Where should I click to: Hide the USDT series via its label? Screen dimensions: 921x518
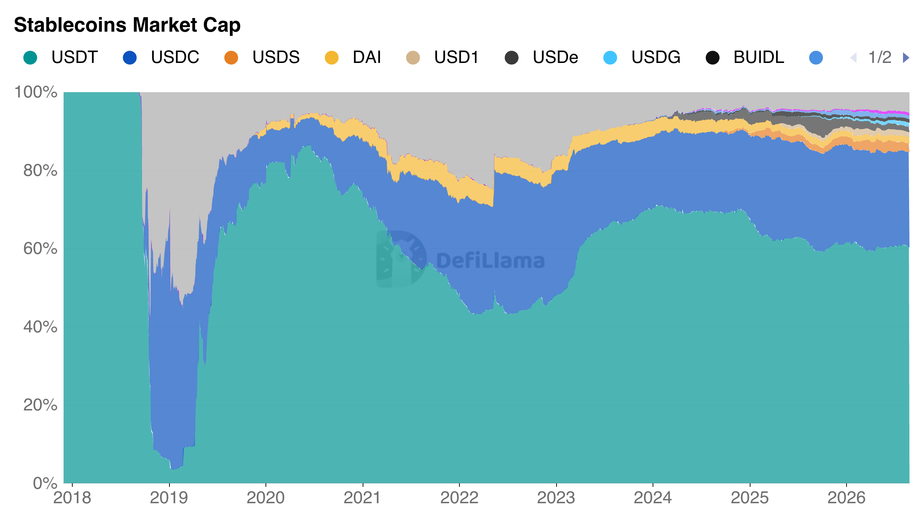coord(74,57)
